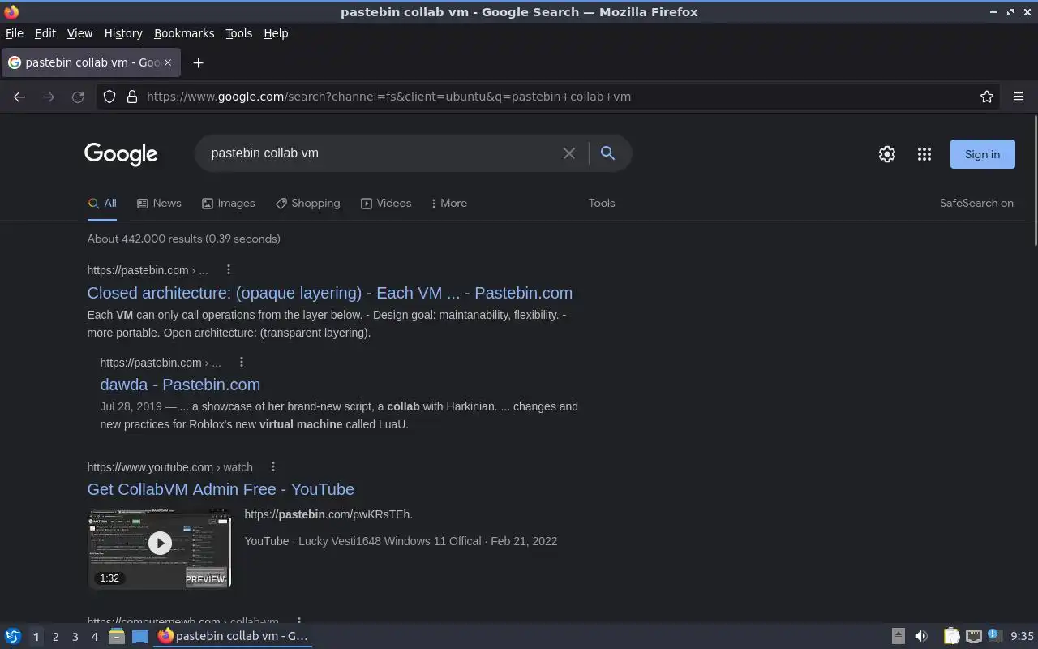Open notification tray icon with badge
The width and height of the screenshot is (1038, 649).
[995, 636]
